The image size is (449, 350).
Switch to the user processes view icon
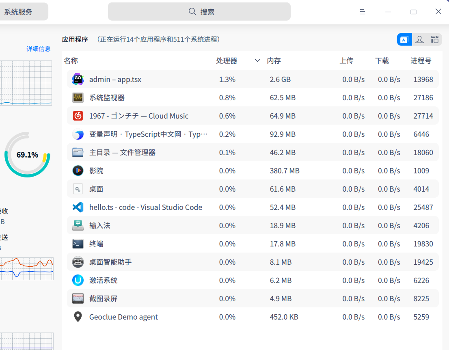tap(419, 39)
